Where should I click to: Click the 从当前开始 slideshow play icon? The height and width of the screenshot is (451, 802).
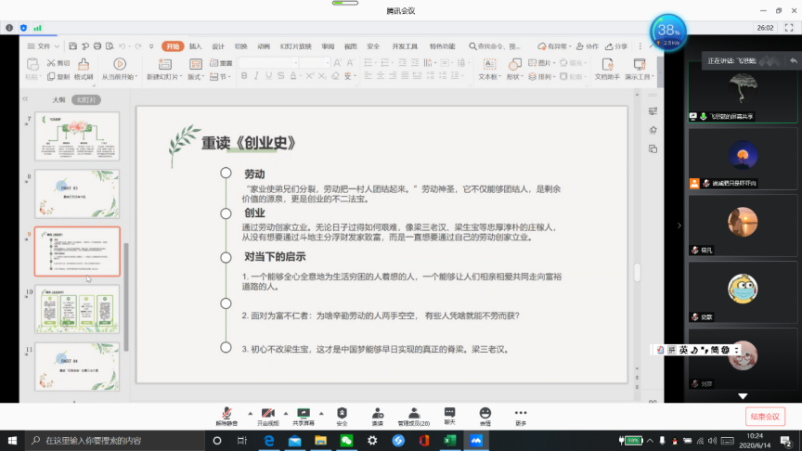point(118,64)
